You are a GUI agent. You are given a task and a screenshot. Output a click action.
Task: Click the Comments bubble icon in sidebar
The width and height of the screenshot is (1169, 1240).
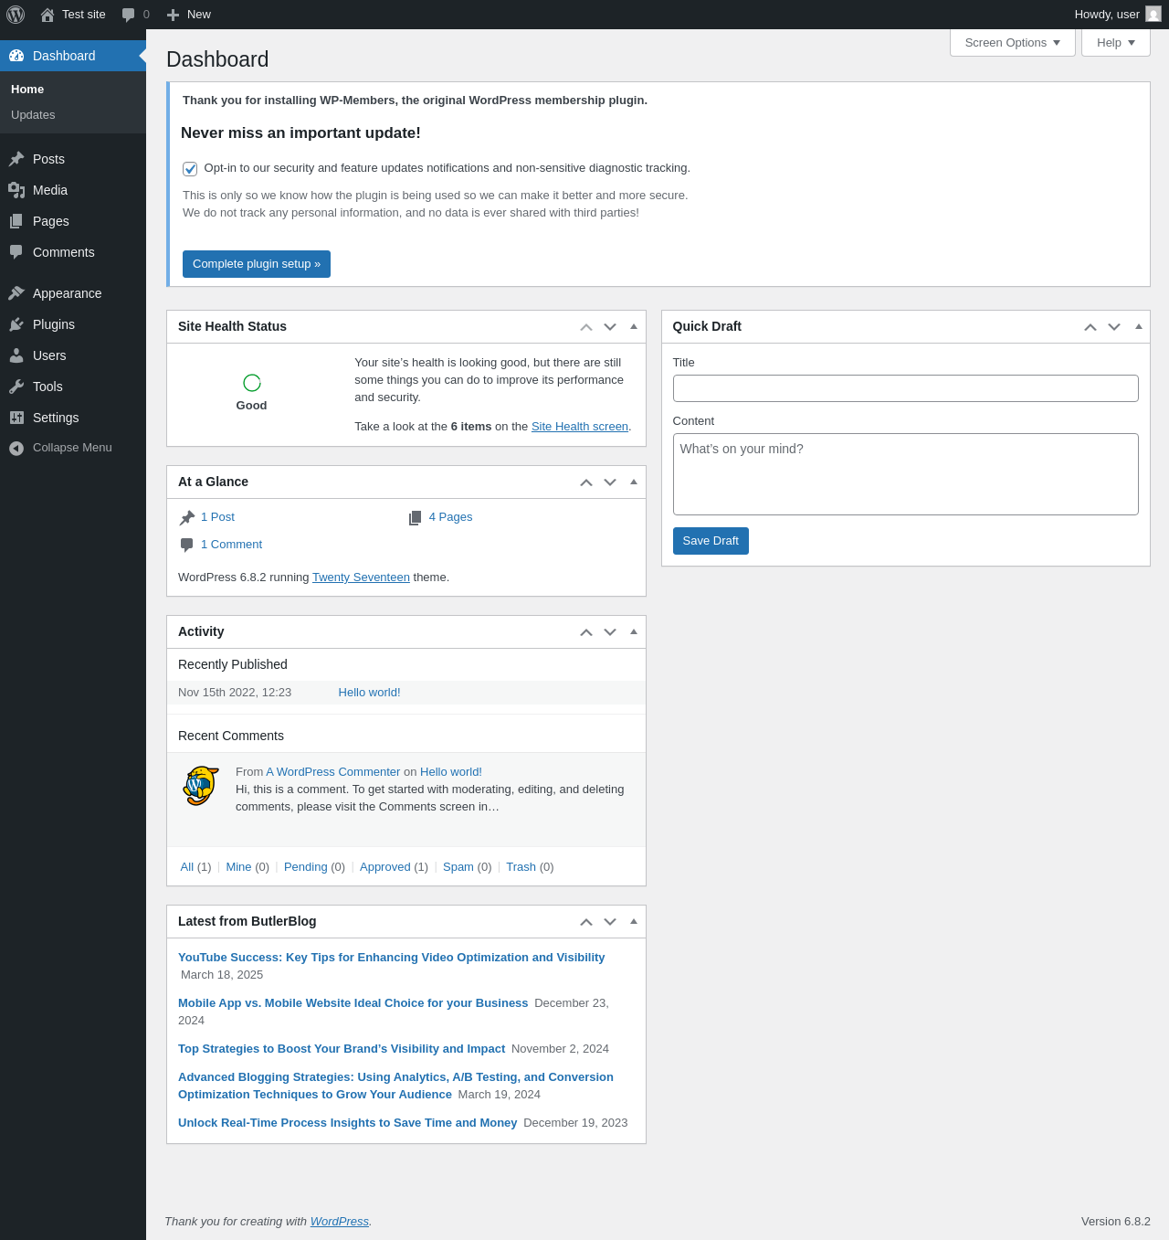(x=16, y=252)
